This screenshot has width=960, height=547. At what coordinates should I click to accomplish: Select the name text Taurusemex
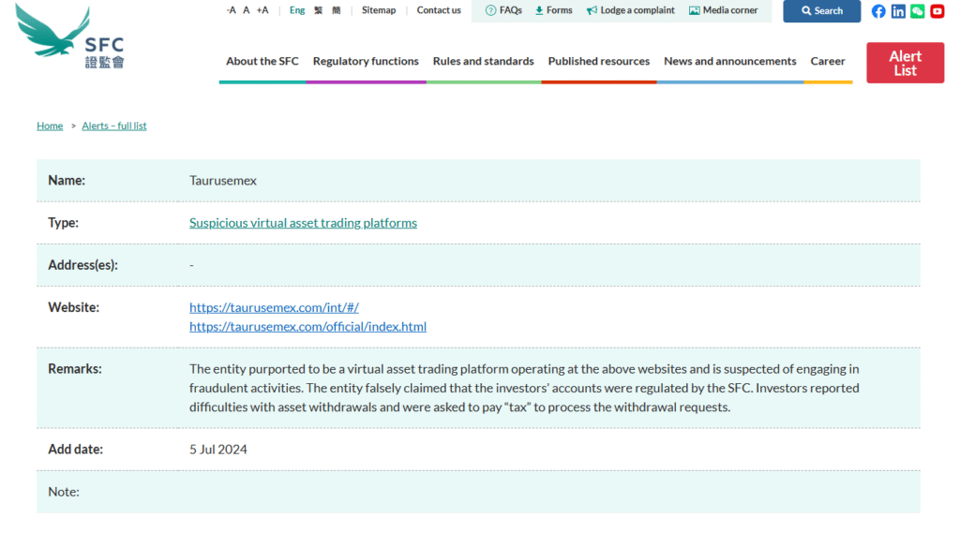coord(223,181)
